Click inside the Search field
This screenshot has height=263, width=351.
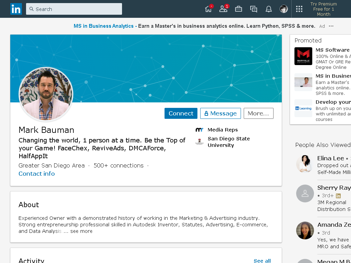coord(74,9)
